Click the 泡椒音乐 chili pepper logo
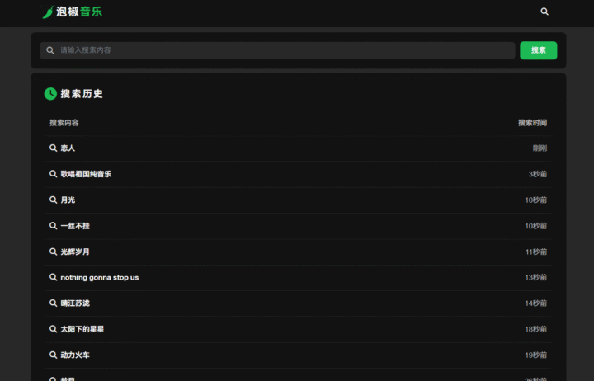594x381 pixels. click(48, 12)
